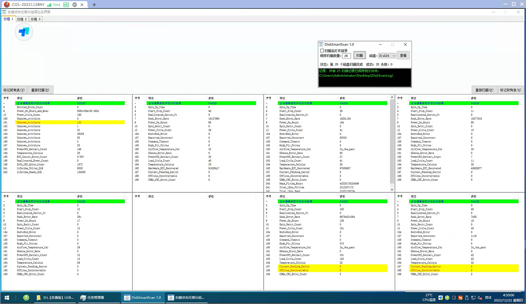The image size is (526, 304).
Task: Click the ZJZL-20221128NY tab's app logo icon
Action: pos(6,5)
